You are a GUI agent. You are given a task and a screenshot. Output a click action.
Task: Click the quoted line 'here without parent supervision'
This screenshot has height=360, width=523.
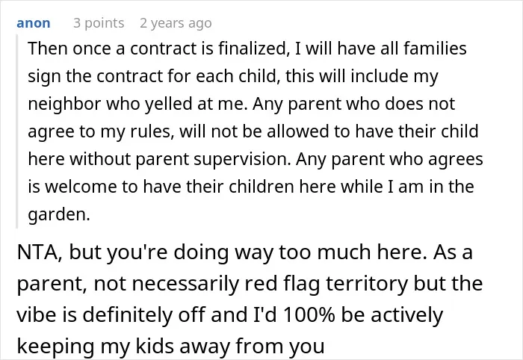pyautogui.click(x=160, y=159)
